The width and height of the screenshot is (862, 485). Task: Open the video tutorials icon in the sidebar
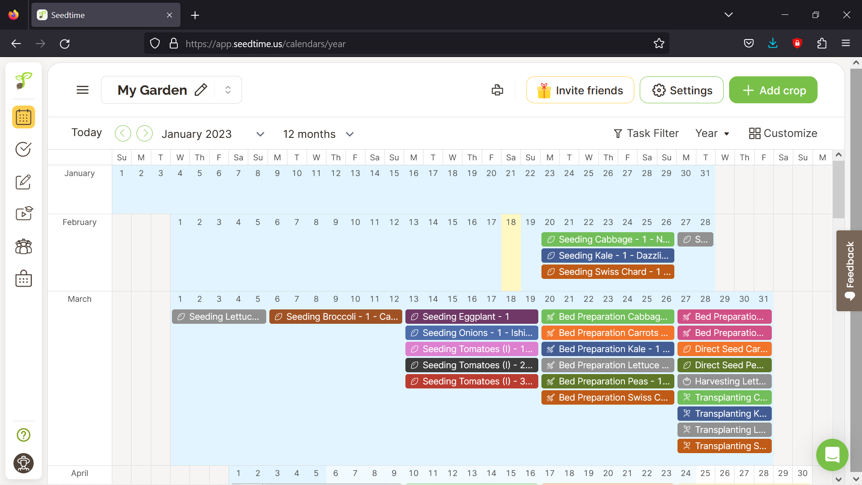point(23,213)
